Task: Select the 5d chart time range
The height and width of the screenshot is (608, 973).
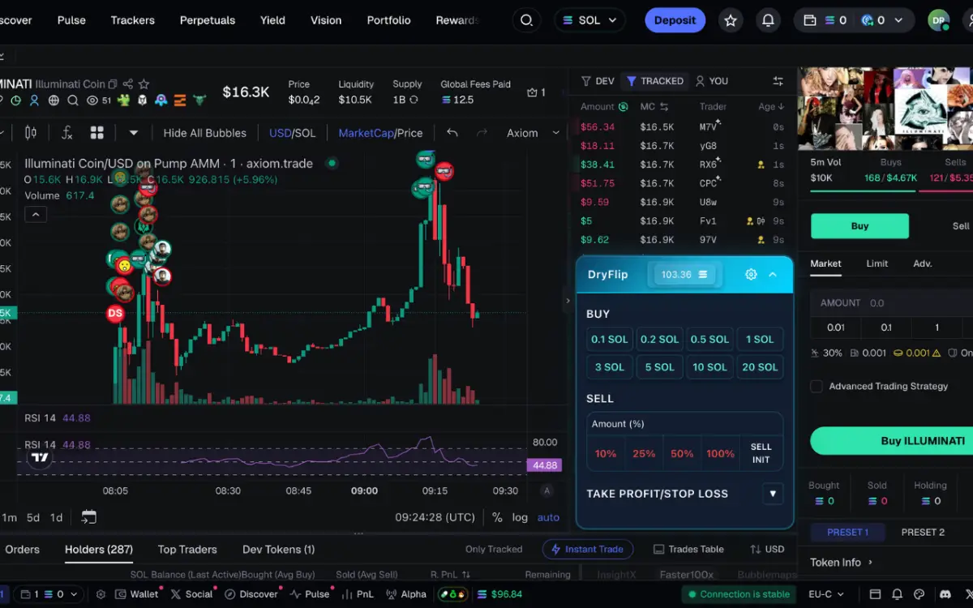Action: coord(33,517)
